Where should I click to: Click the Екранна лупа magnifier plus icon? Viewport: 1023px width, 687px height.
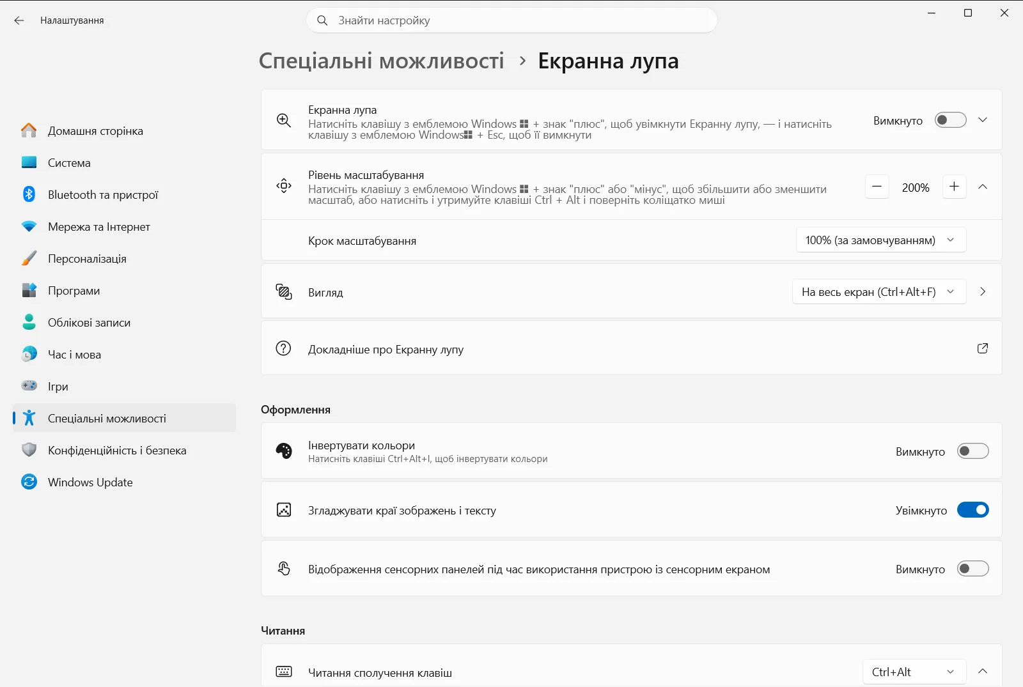coord(284,120)
